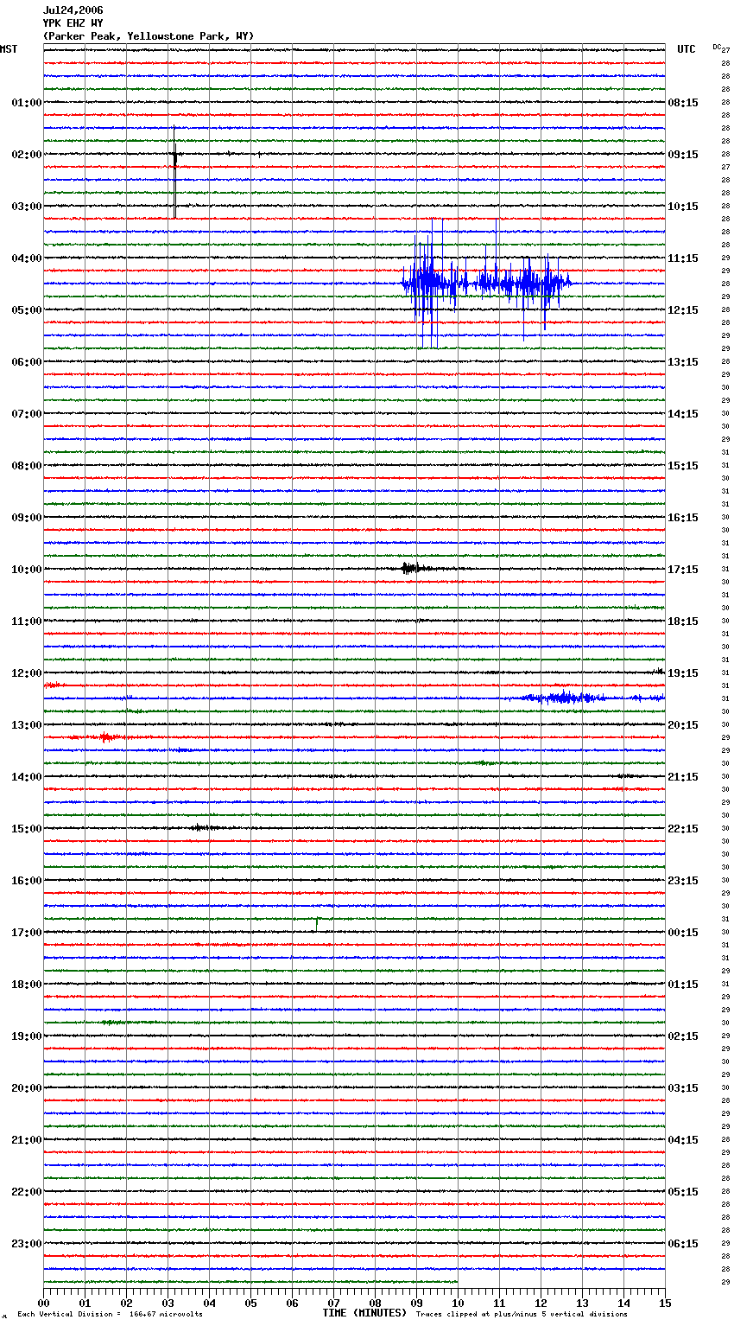The image size is (734, 1326).
Task: Select the 22:00 MST row label
Action: click(26, 1192)
